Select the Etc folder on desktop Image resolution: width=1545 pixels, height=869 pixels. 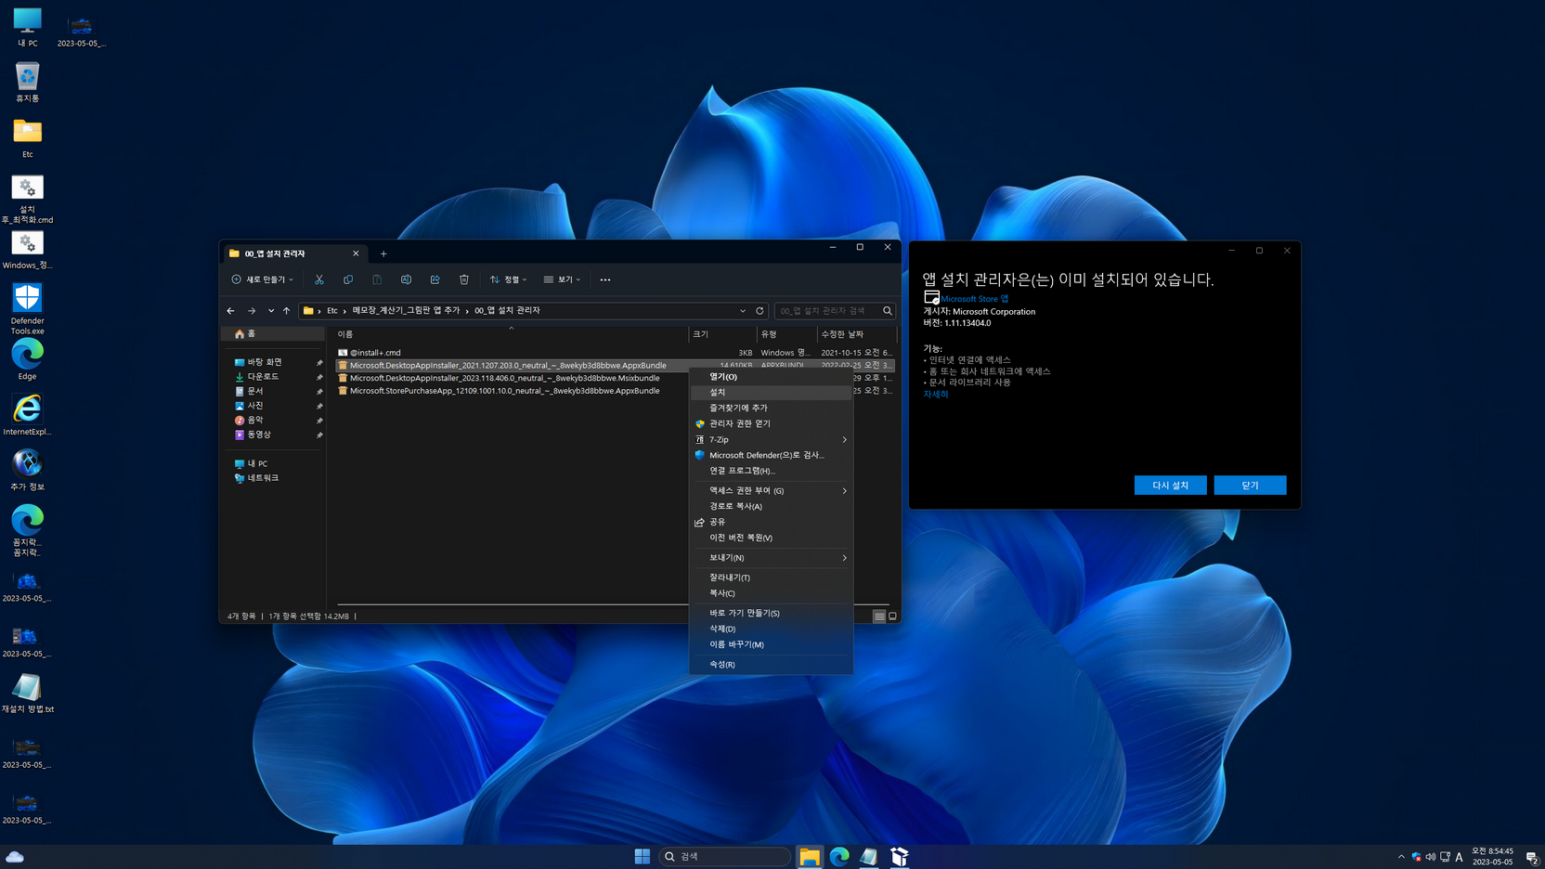27,138
